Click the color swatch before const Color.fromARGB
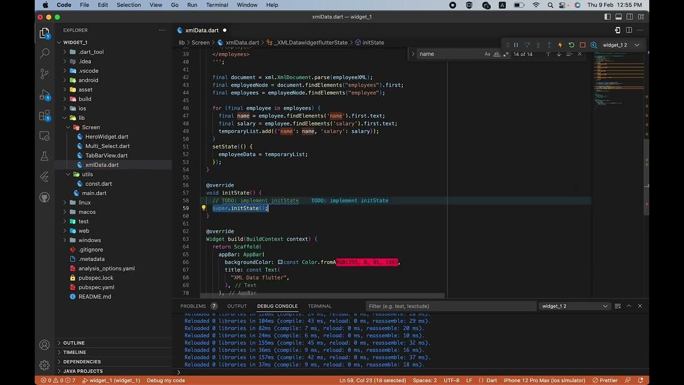684x385 pixels. pyautogui.click(x=280, y=262)
